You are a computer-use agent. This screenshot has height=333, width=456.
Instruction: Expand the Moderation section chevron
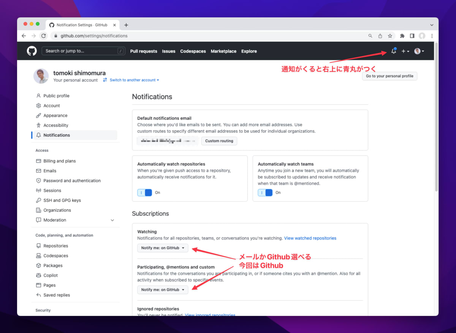pos(112,220)
